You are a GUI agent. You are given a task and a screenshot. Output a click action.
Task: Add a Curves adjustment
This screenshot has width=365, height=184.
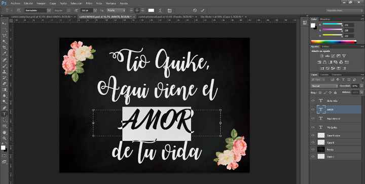333,56
